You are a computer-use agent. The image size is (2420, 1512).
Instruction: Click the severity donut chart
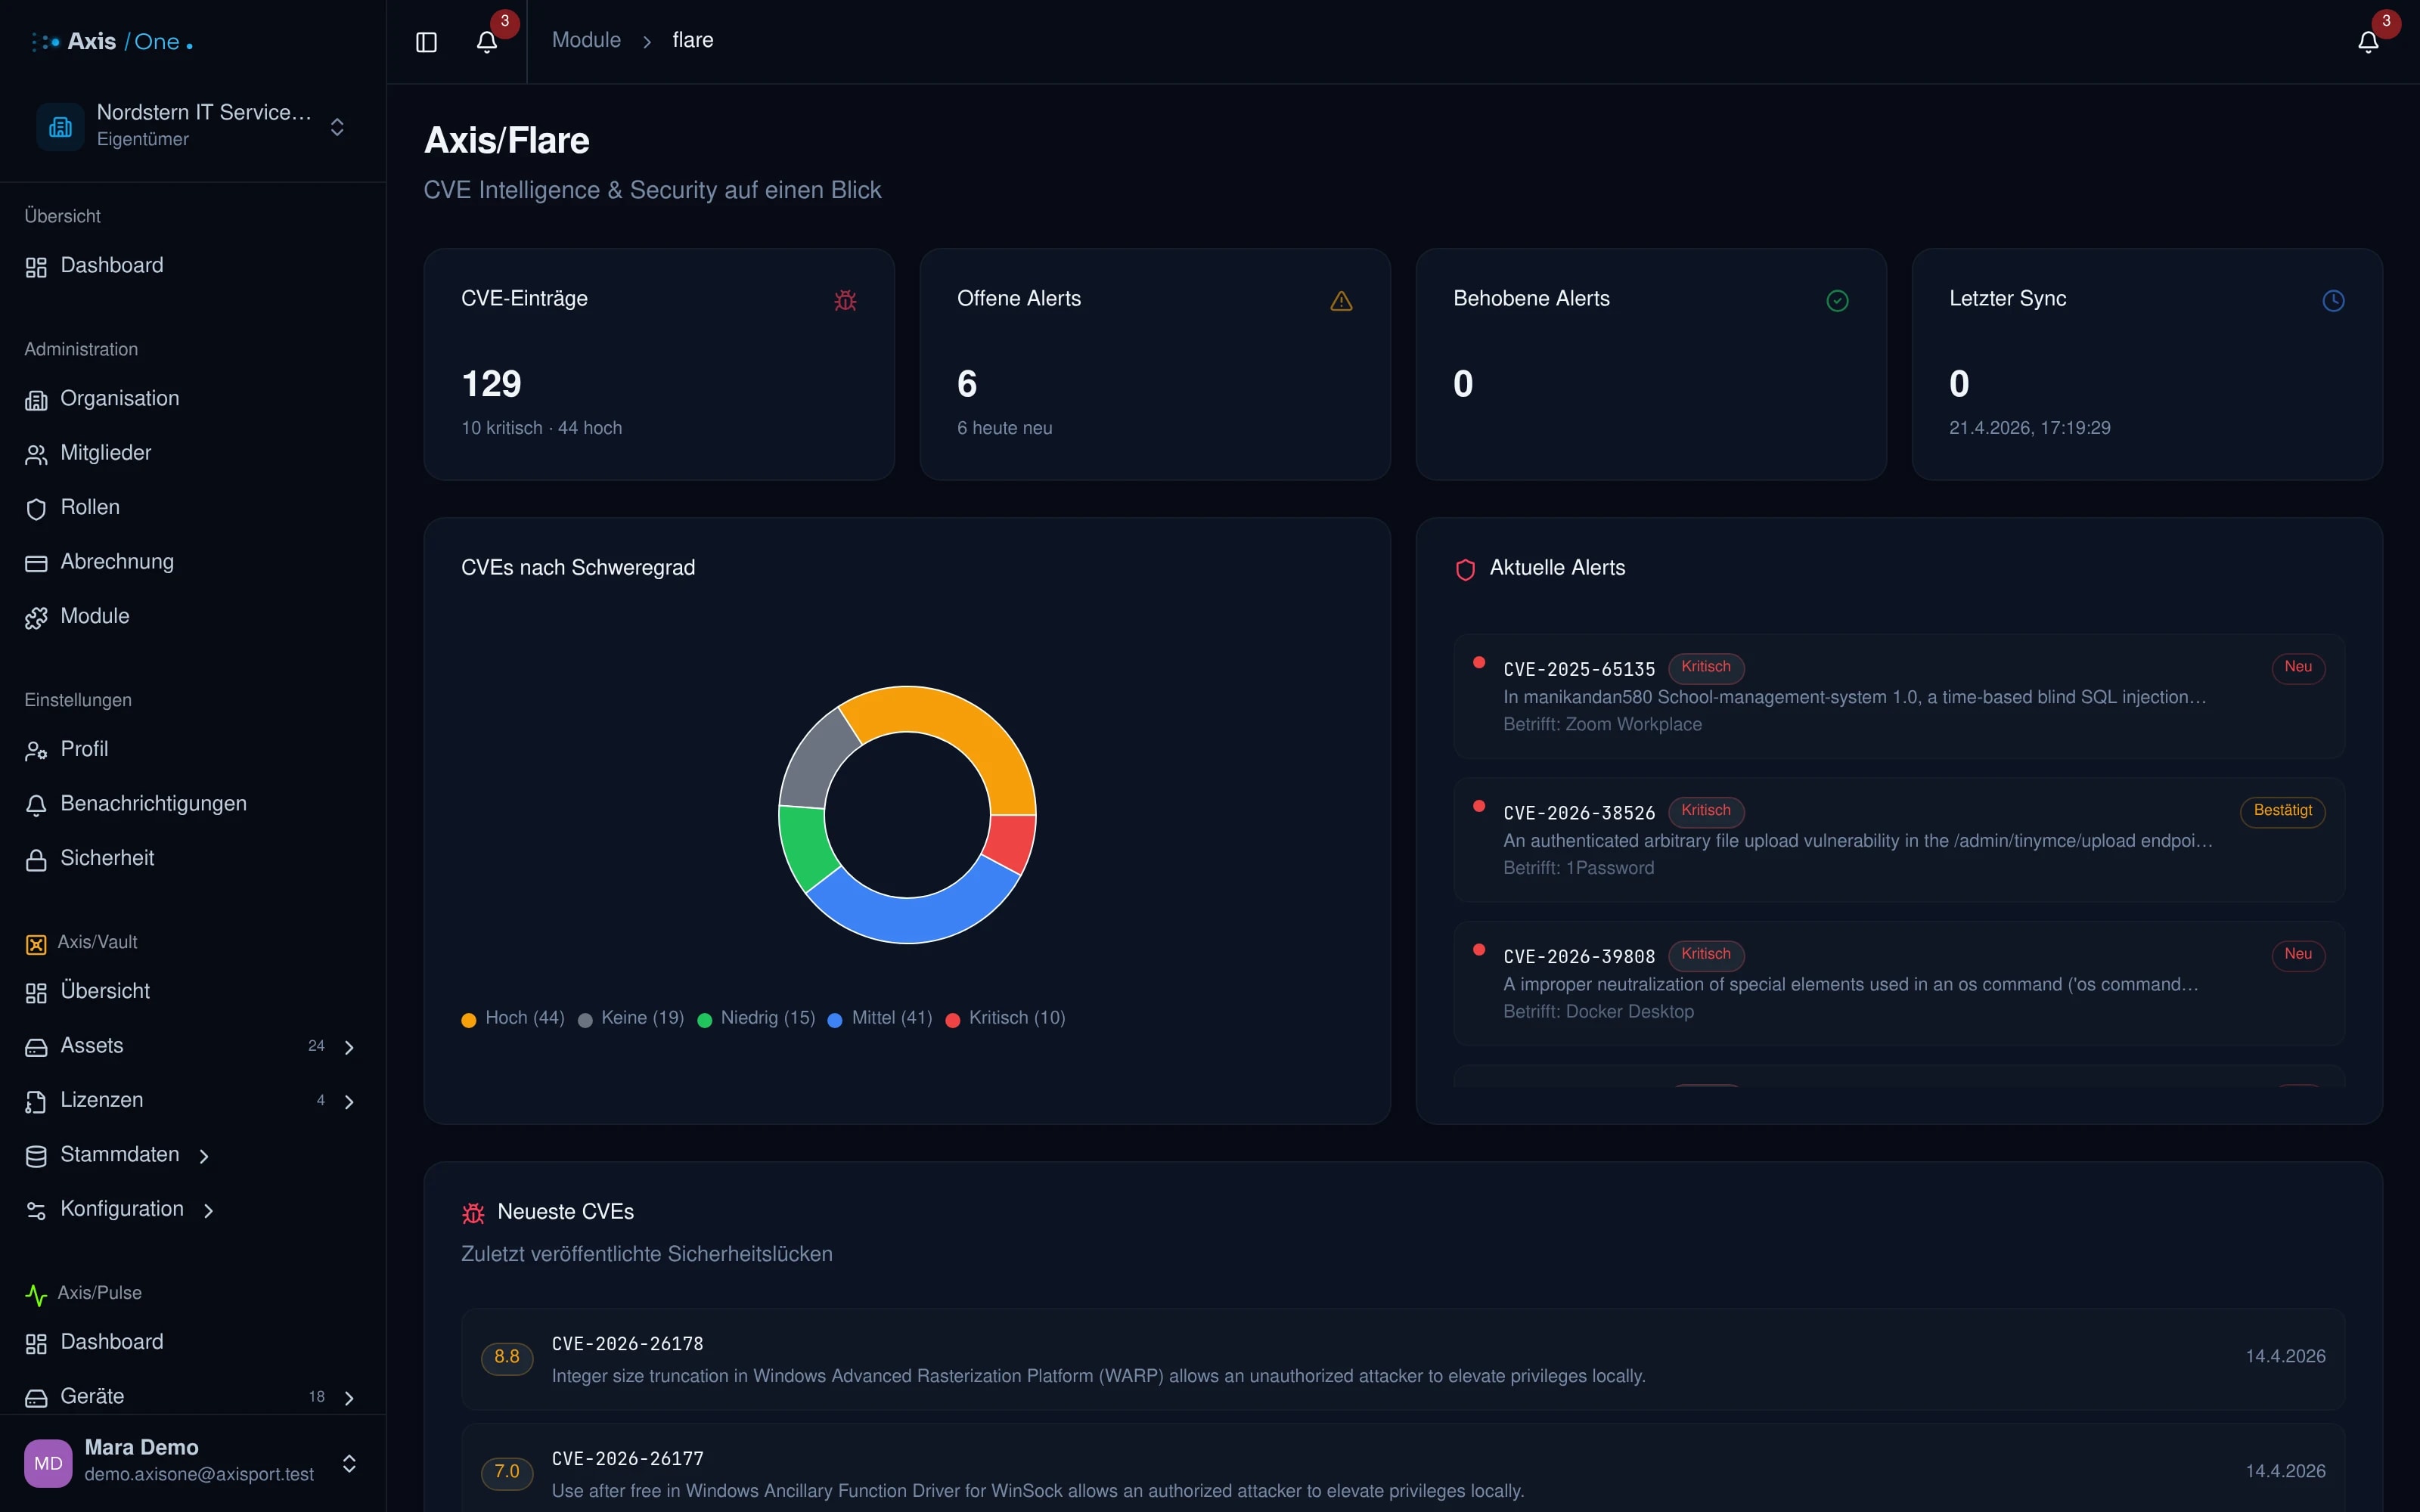pyautogui.click(x=907, y=814)
